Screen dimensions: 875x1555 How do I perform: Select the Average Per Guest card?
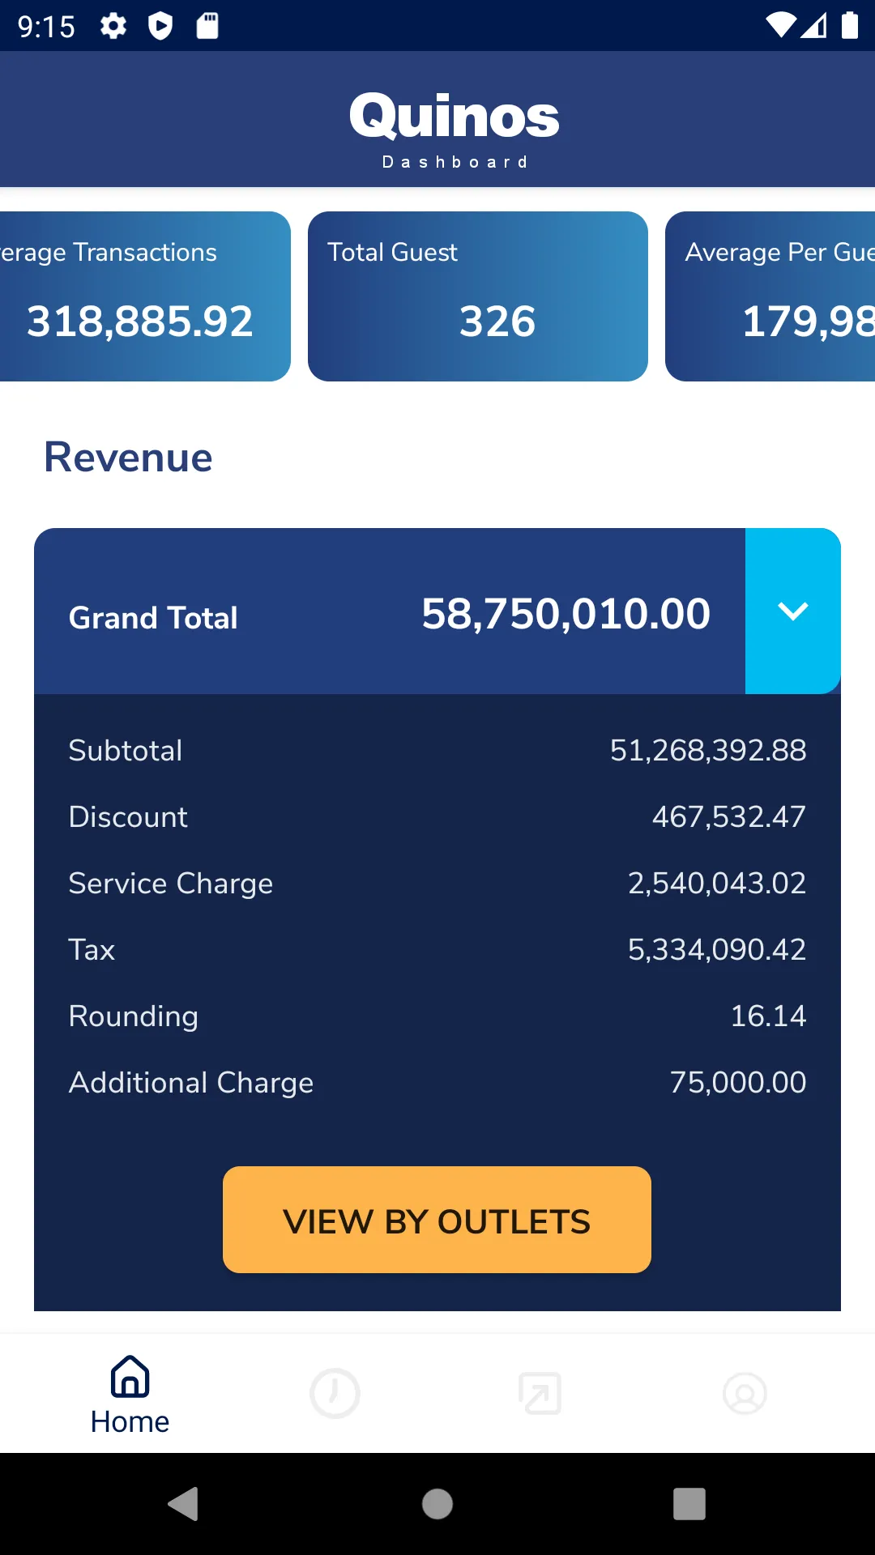click(770, 296)
